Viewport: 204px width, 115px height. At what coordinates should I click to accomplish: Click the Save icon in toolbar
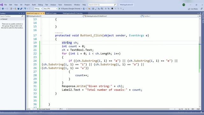point(18,9)
